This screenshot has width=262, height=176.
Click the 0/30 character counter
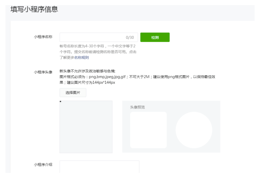[130, 38]
